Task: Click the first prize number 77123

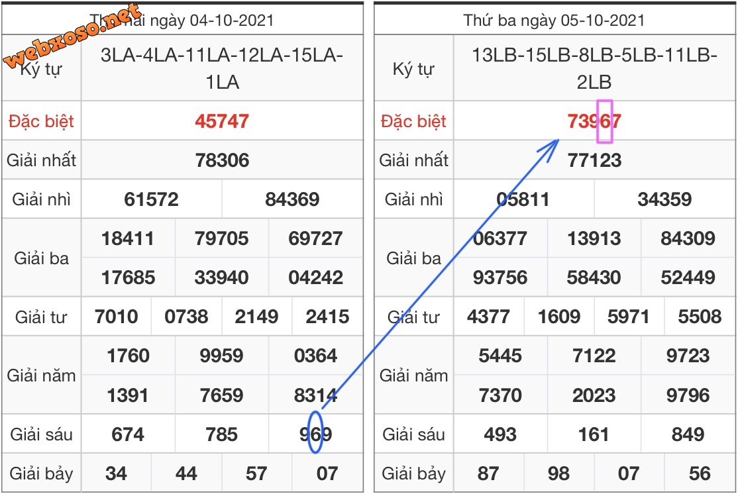Action: pos(594,160)
